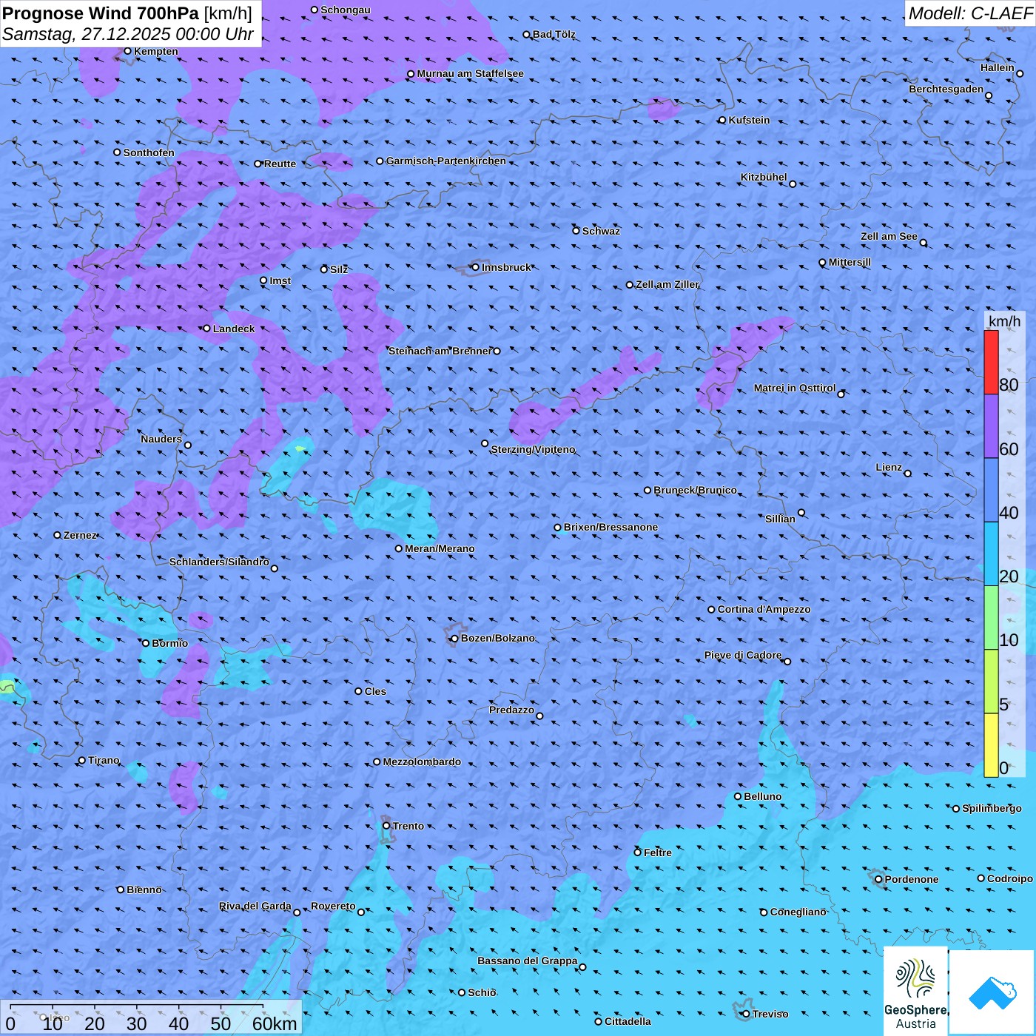Click the 'Berchtesgaden' label
This screenshot has height=1036, width=1036.
click(946, 89)
